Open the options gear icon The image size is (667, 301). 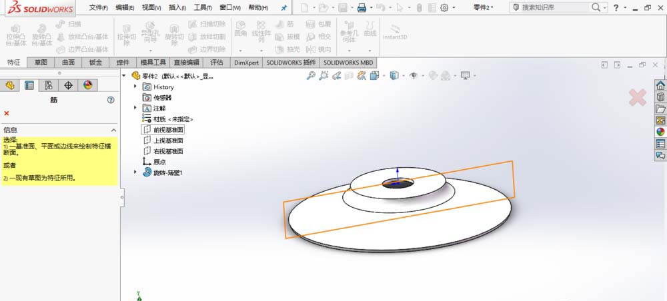tap(445, 8)
